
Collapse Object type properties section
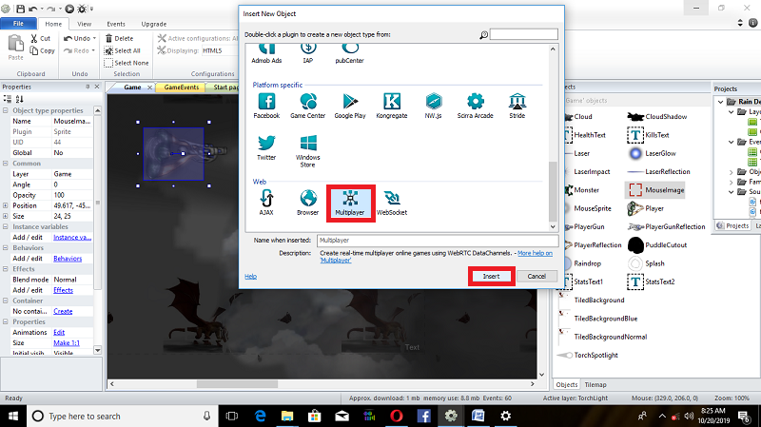tap(6, 110)
